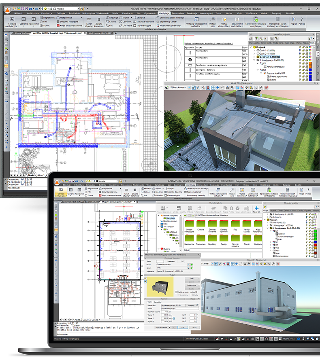The width and height of the screenshot is (320, 364).
Task: Toggle visibility bulb for W1 on the laptop
Action: coord(307,245)
